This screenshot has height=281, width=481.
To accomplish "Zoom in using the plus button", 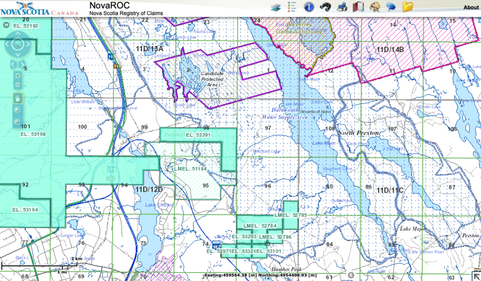I will coord(17,75).
